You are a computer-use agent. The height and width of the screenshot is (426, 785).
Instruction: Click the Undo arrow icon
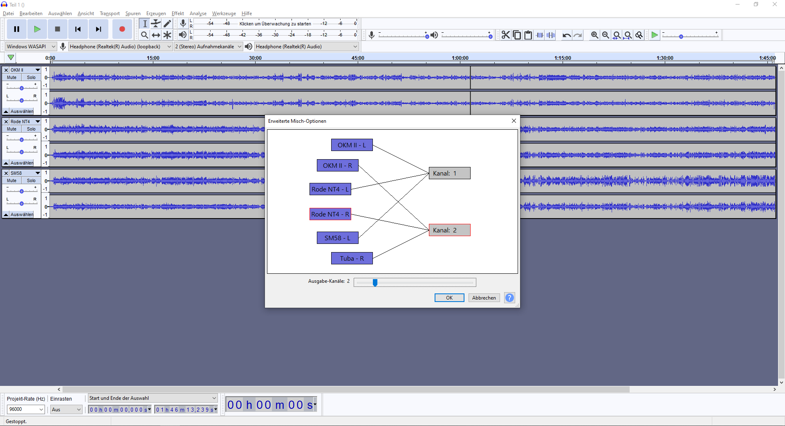tap(566, 35)
